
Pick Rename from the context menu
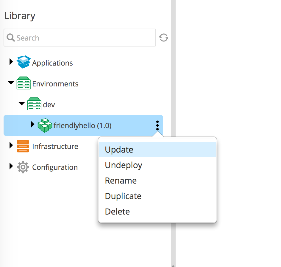click(x=121, y=181)
